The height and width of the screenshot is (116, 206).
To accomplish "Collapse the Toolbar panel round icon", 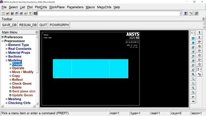I will [203, 19].
